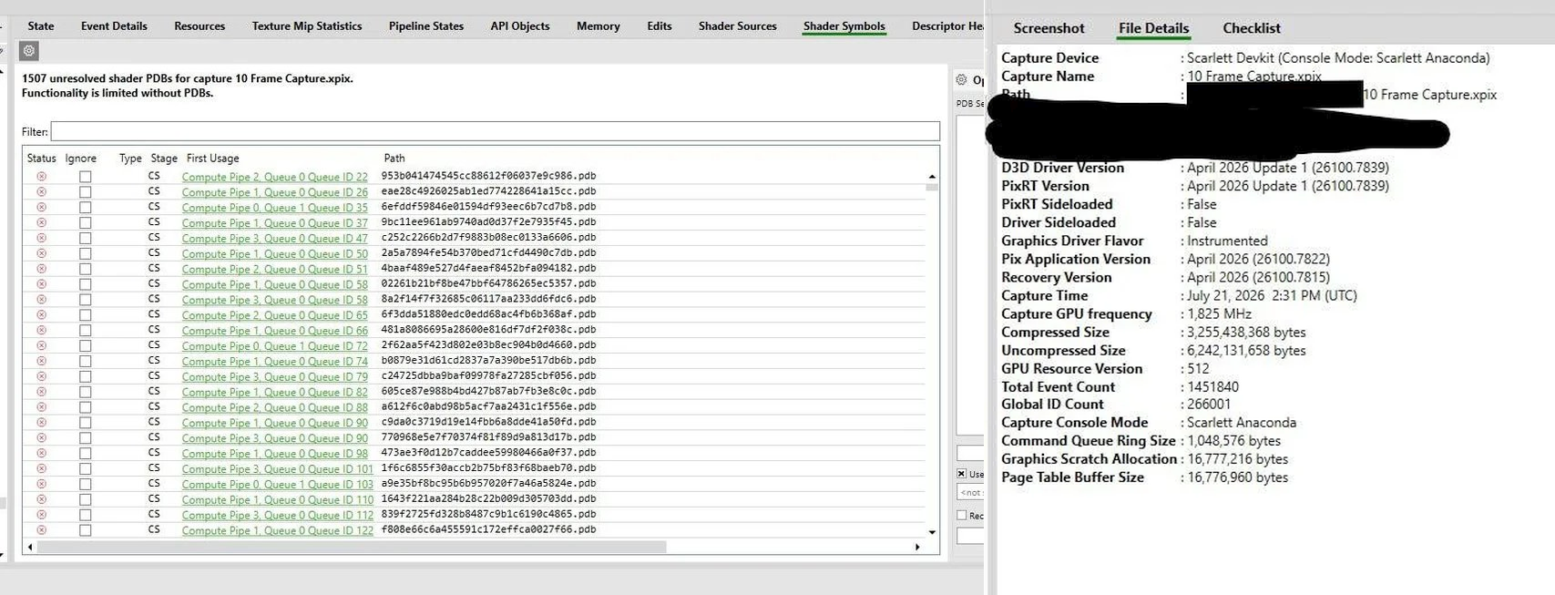
Task: Click the error status icon for 6efddf59846e01594df93eec6b7cd7b8.pdb
Action: pos(41,208)
